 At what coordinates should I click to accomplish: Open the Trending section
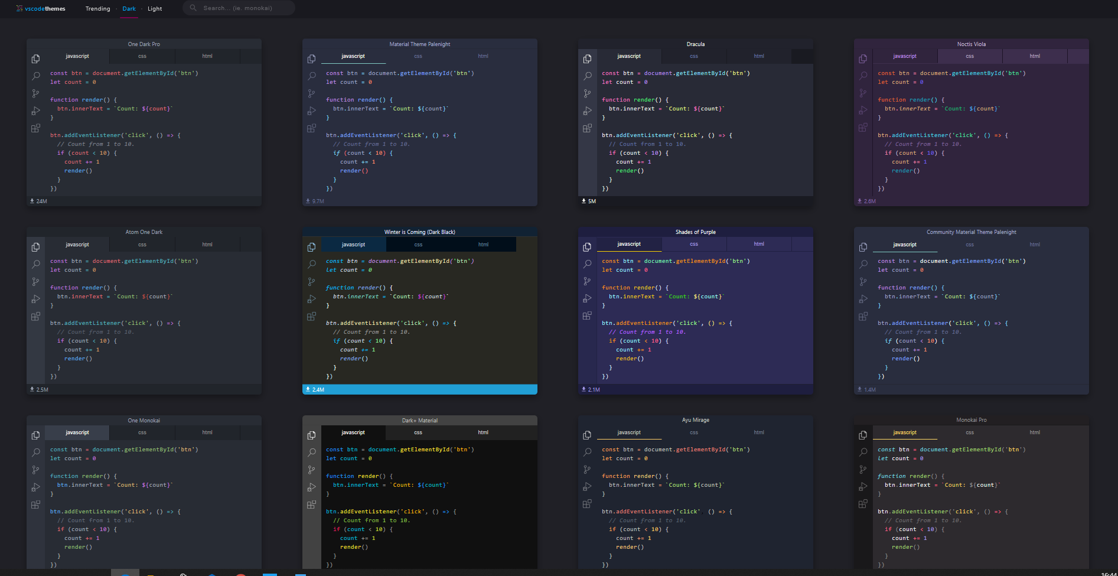click(97, 8)
